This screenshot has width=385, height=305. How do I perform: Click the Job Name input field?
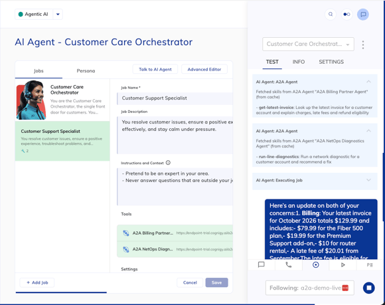(175, 98)
